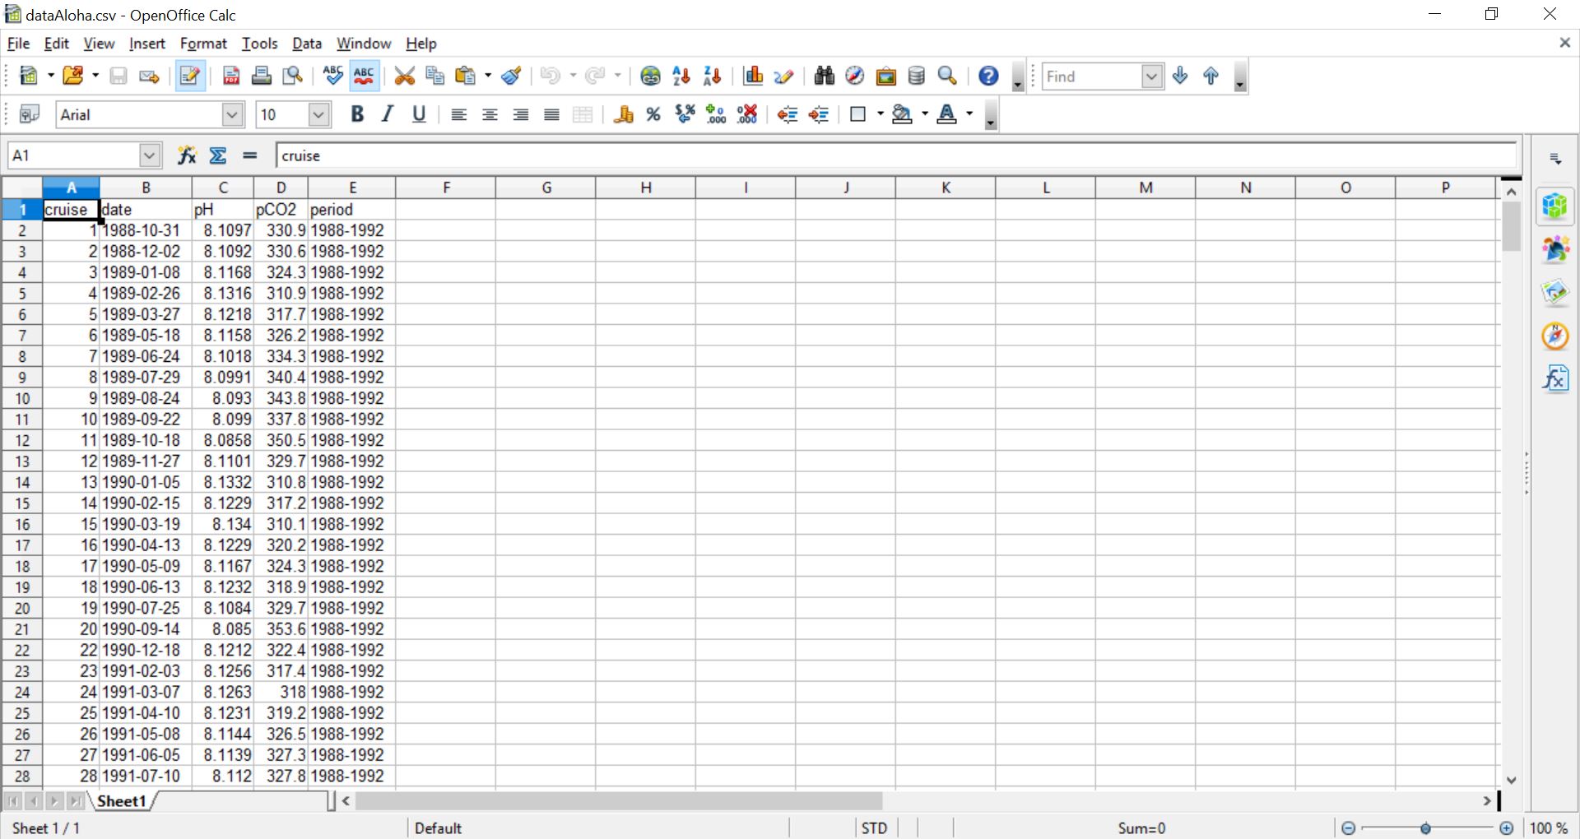Viewport: 1580px width, 839px height.
Task: Run the Spelling check icon
Action: point(333,76)
